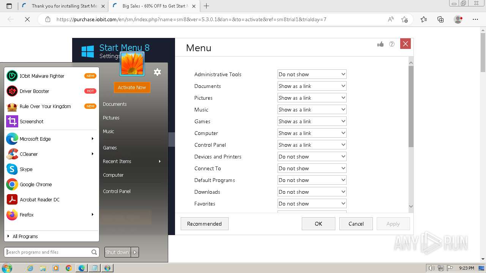Click the Shut down button

pos(117,252)
